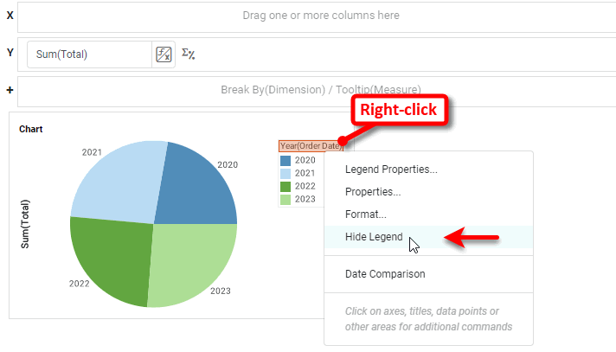
Task: Open the formula editor icon beside Sum(Total)
Action: pos(164,54)
